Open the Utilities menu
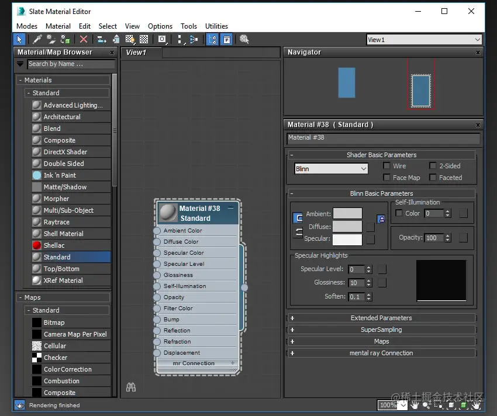This screenshot has width=497, height=416. pos(216,26)
